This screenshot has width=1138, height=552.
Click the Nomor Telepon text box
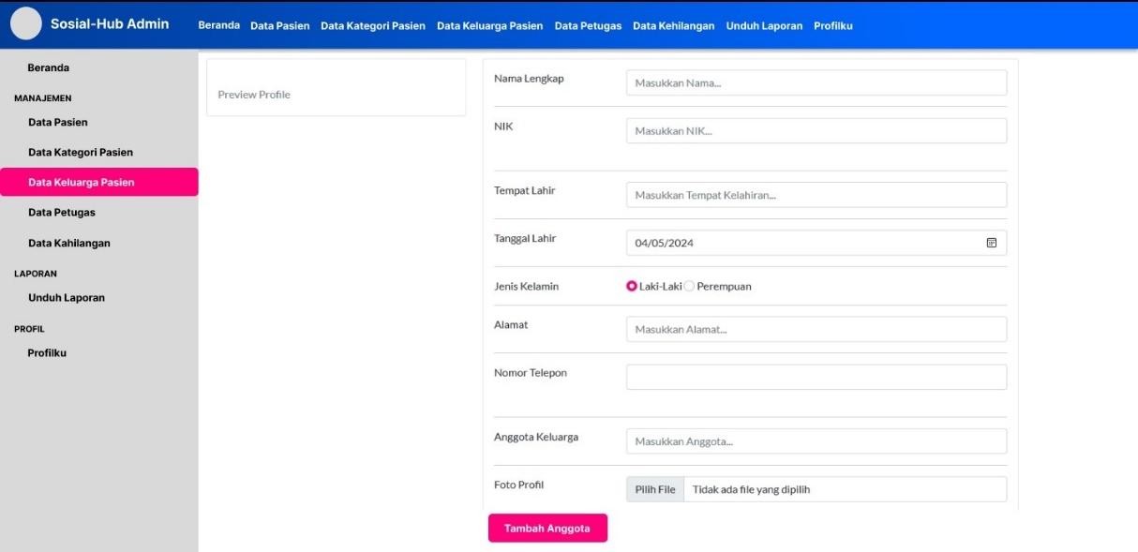pyautogui.click(x=816, y=377)
